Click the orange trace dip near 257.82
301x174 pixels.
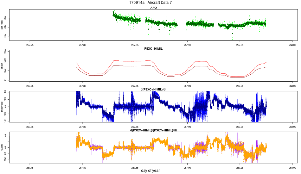tap(107, 154)
